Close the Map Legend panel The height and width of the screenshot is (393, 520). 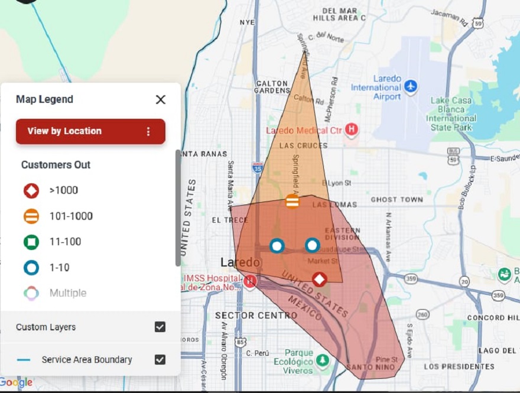(160, 99)
